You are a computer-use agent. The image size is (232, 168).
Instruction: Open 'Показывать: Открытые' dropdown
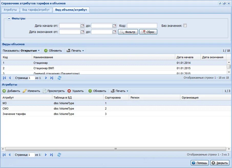(x=21, y=51)
